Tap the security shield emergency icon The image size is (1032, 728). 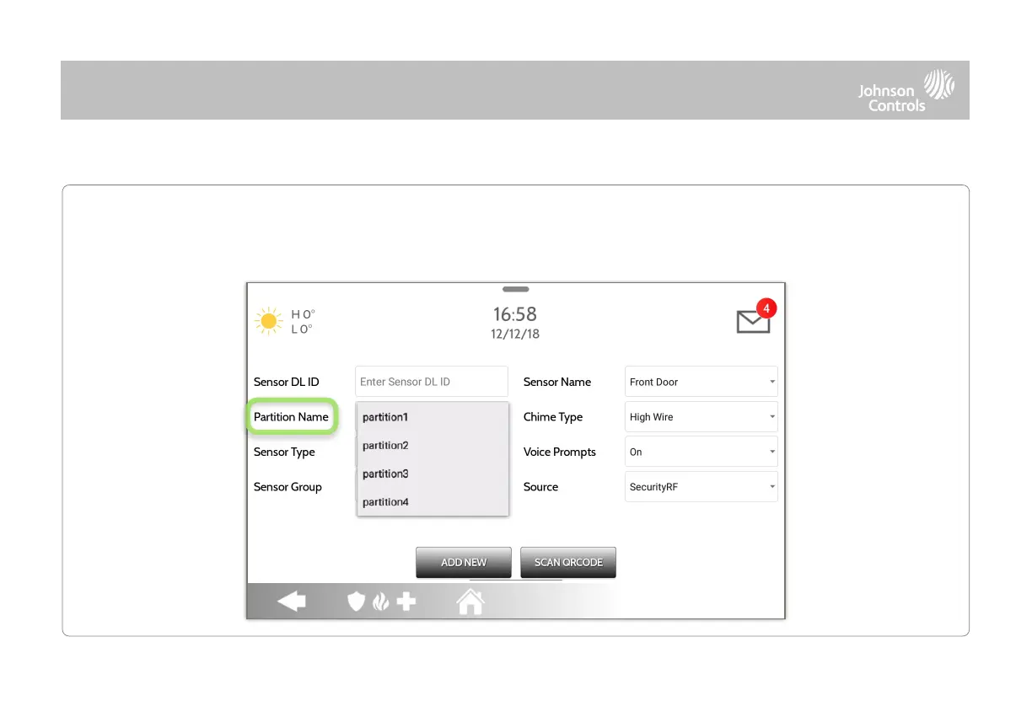point(357,602)
